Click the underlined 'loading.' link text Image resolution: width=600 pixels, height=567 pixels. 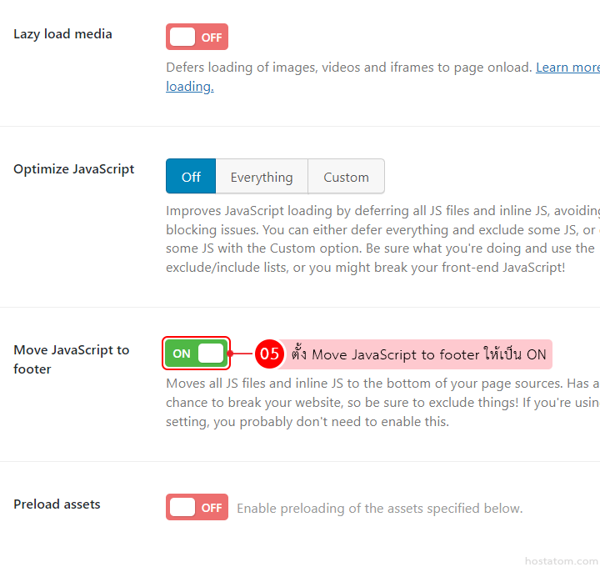[190, 87]
